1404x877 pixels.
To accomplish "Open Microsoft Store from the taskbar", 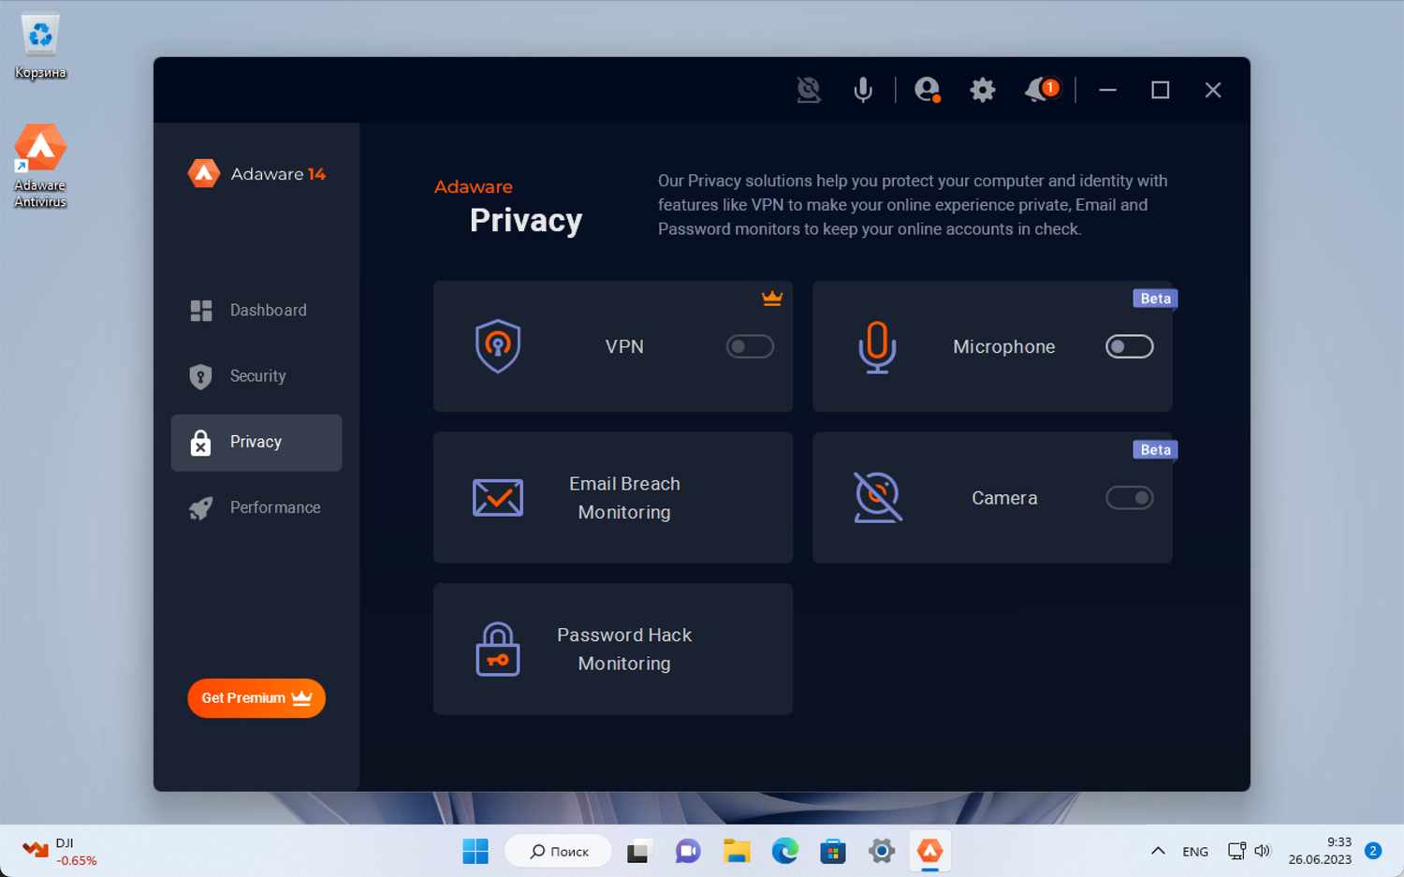I will [x=833, y=851].
